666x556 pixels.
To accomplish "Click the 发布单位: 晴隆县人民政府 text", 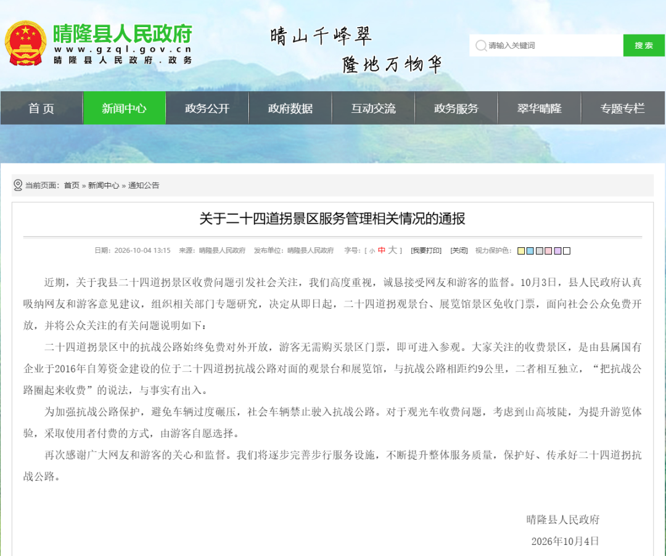I will (294, 250).
